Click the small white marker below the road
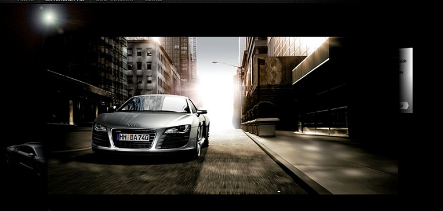 coord(279,191)
